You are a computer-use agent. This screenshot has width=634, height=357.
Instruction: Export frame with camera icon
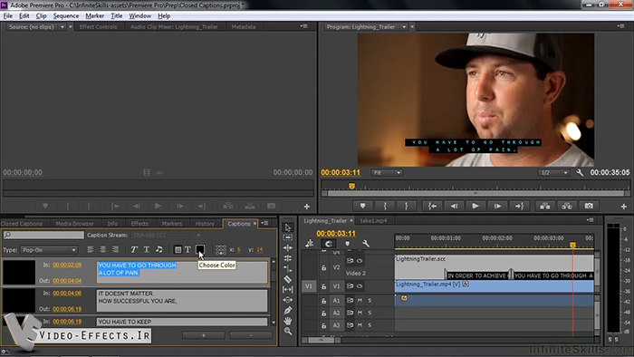(589, 207)
